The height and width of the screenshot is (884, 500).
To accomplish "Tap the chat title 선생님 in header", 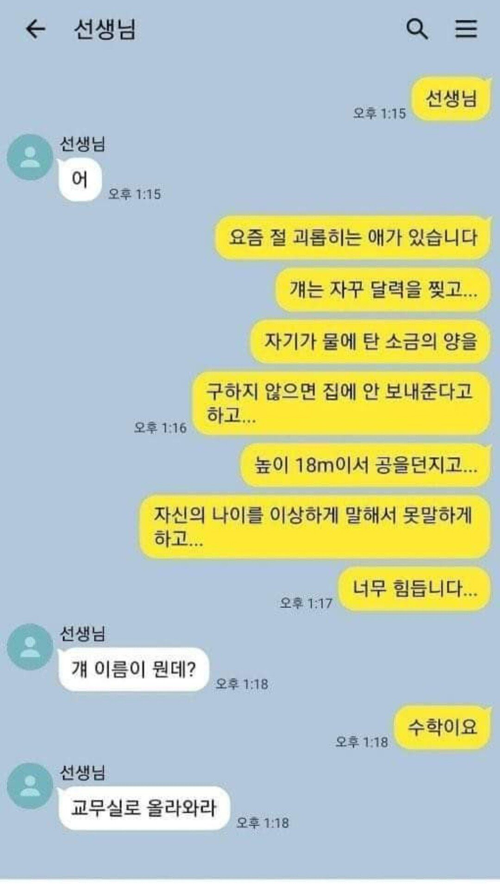I will pyautogui.click(x=105, y=29).
